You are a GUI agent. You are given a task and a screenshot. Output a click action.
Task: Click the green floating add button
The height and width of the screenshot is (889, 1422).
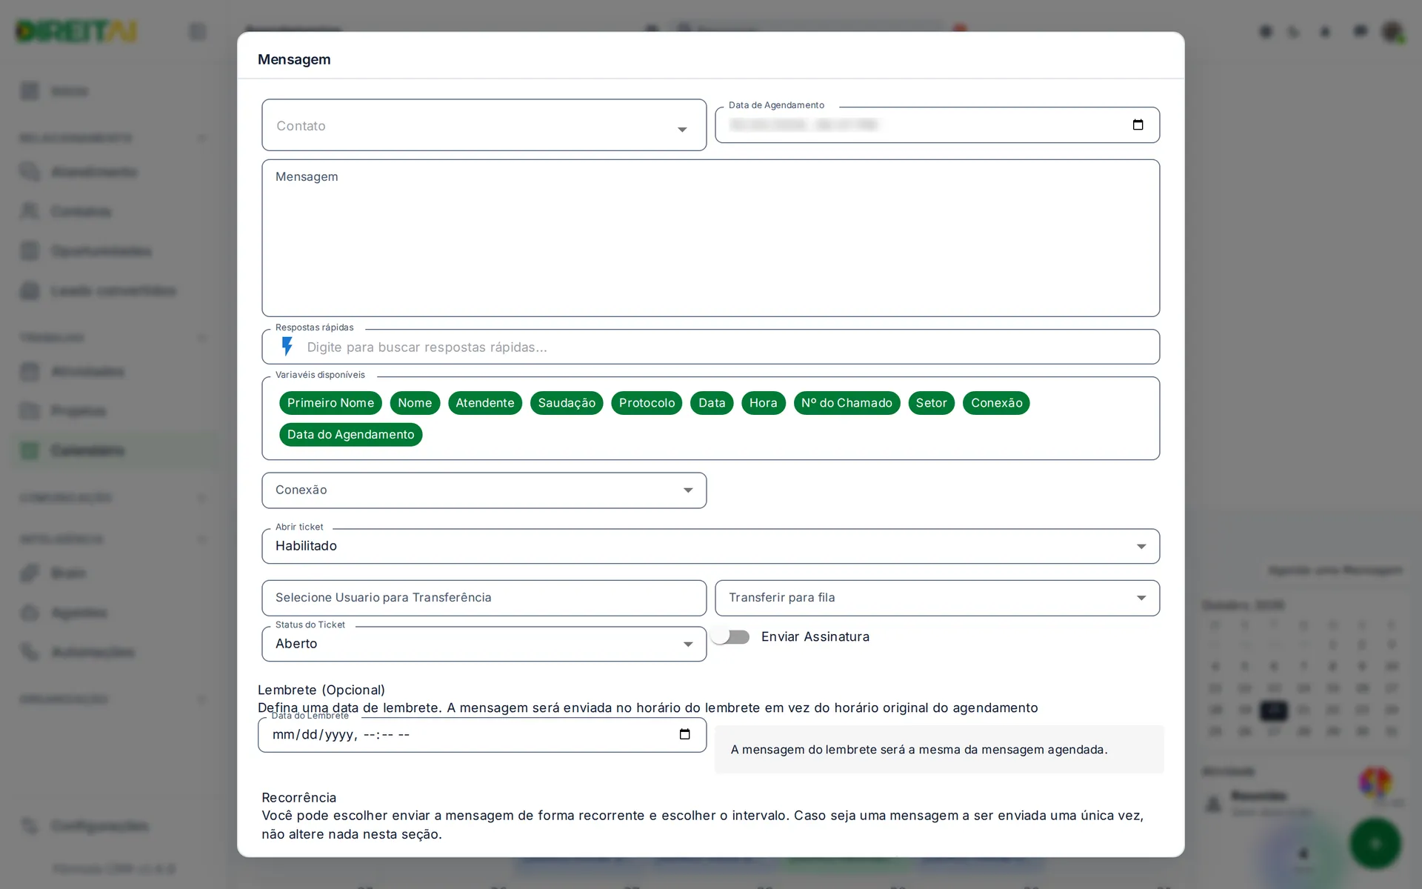(x=1375, y=844)
